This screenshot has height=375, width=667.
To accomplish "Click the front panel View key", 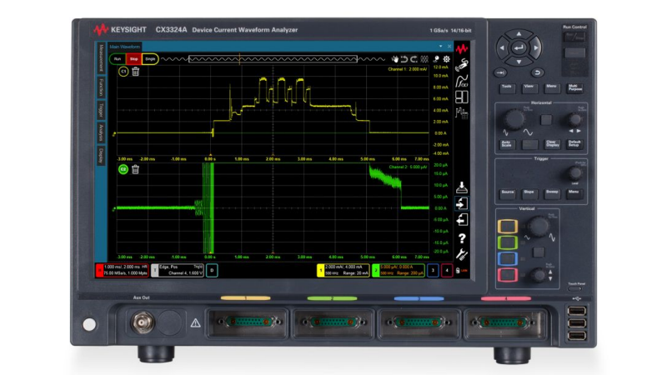I will pyautogui.click(x=529, y=87).
